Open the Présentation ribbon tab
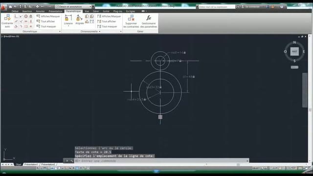This screenshot has width=313, height=176. pos(55,11)
